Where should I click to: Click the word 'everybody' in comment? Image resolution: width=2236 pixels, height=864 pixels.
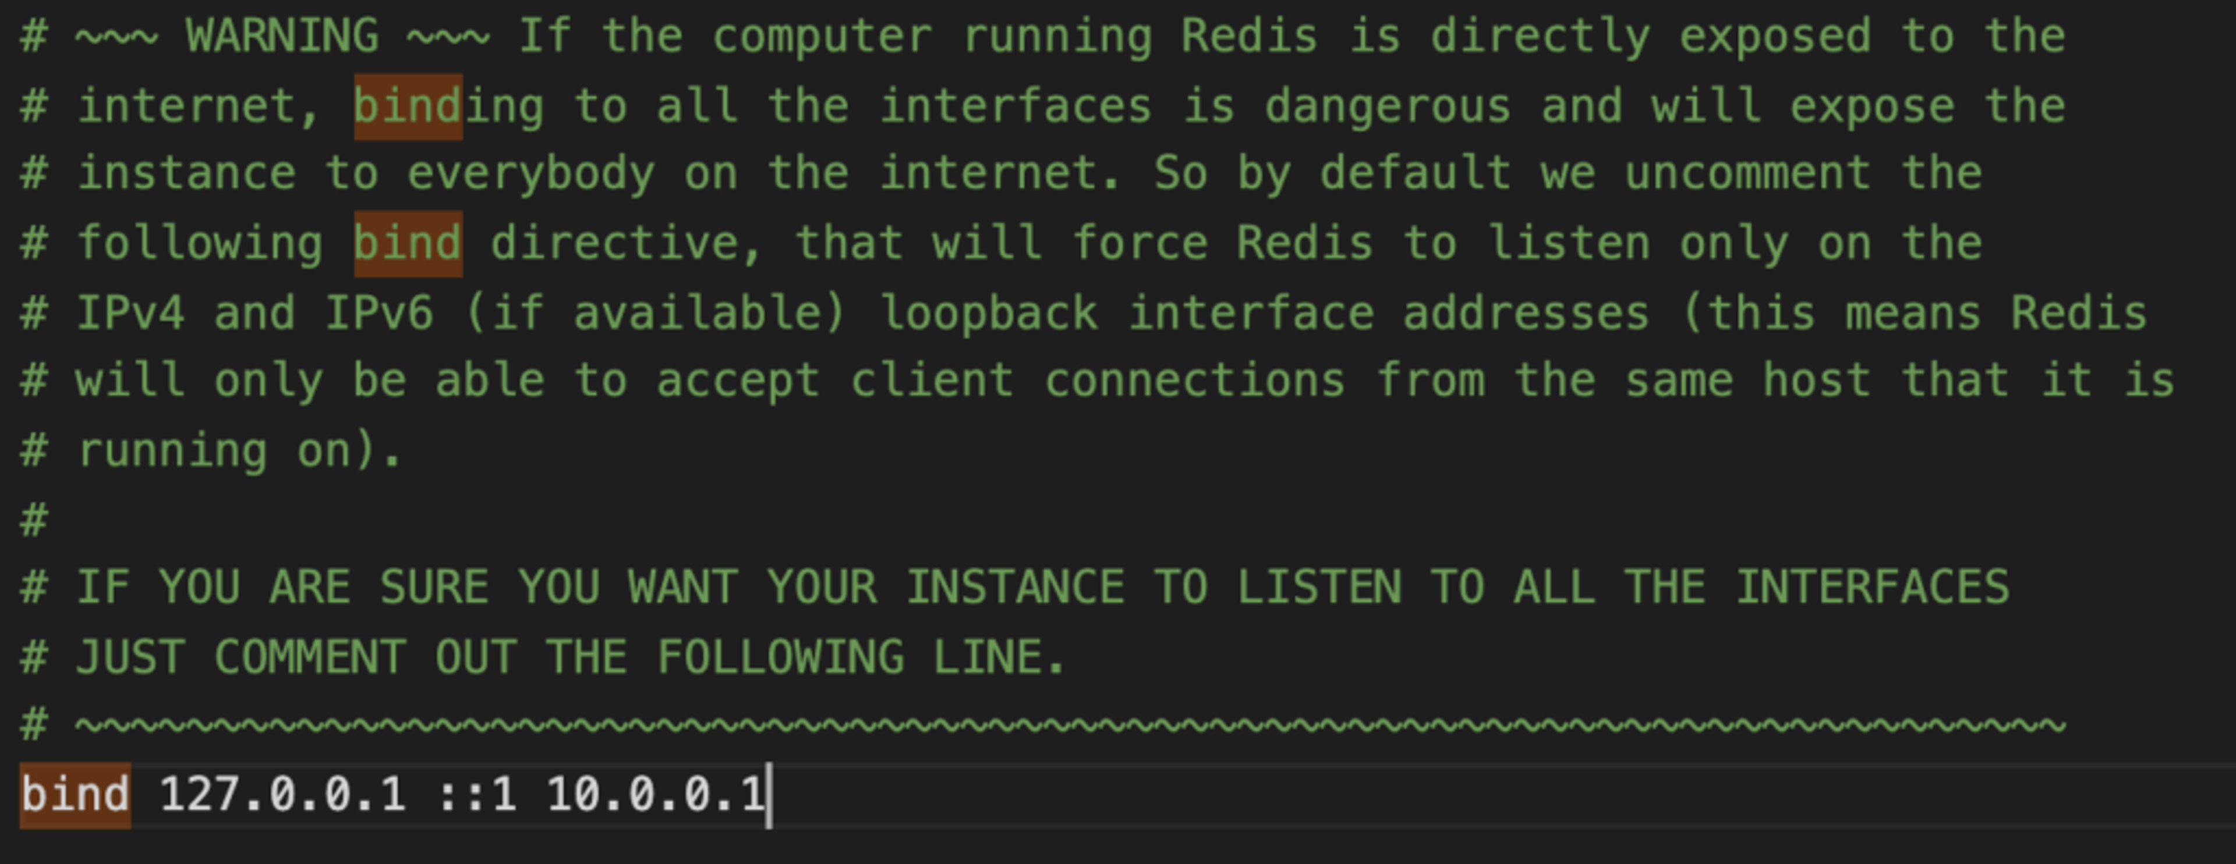[x=531, y=173]
